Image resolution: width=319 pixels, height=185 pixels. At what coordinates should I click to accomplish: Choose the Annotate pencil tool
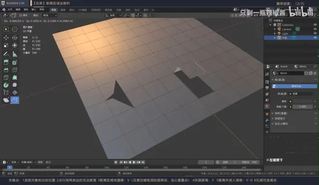tap(6, 54)
